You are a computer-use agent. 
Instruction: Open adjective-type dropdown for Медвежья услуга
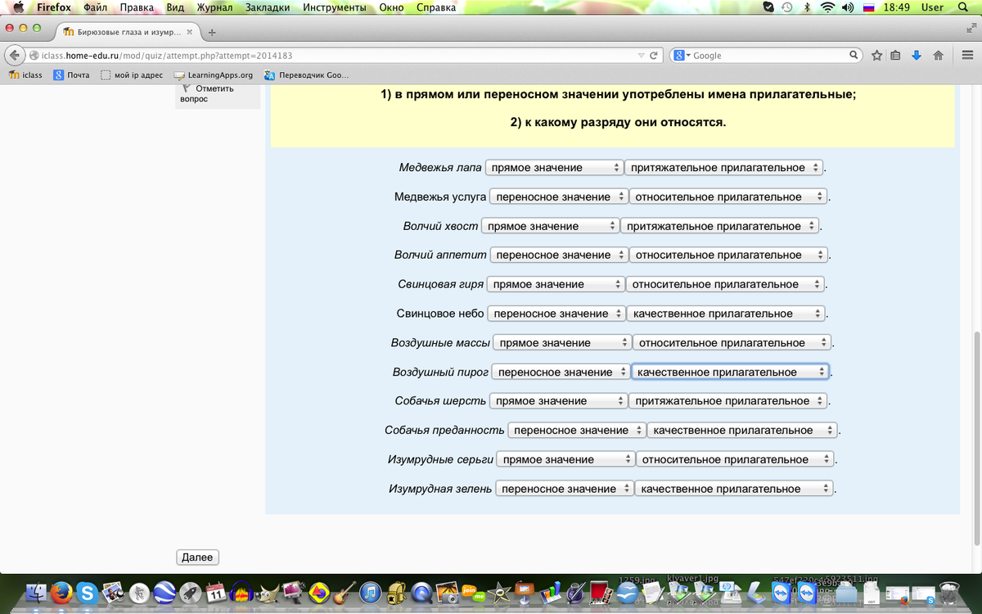[x=729, y=196]
